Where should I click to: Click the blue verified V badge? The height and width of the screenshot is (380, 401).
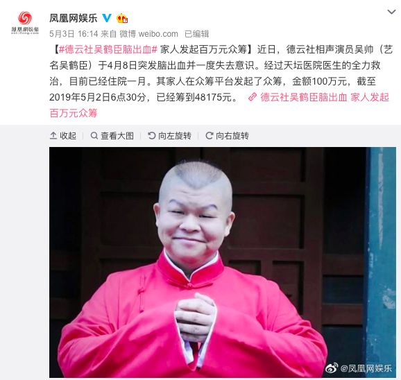coord(107,18)
